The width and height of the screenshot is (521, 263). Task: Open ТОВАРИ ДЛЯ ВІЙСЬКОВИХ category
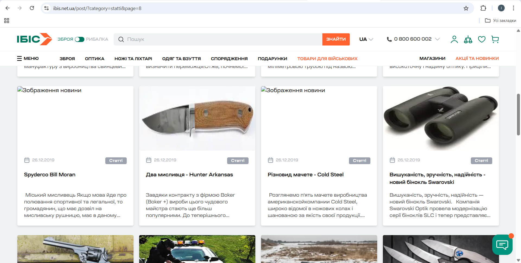point(327,59)
